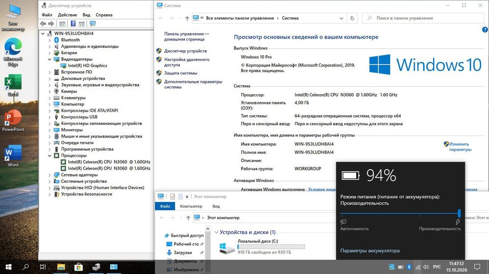
Task: Click refresh button in System window
Action: [352, 18]
